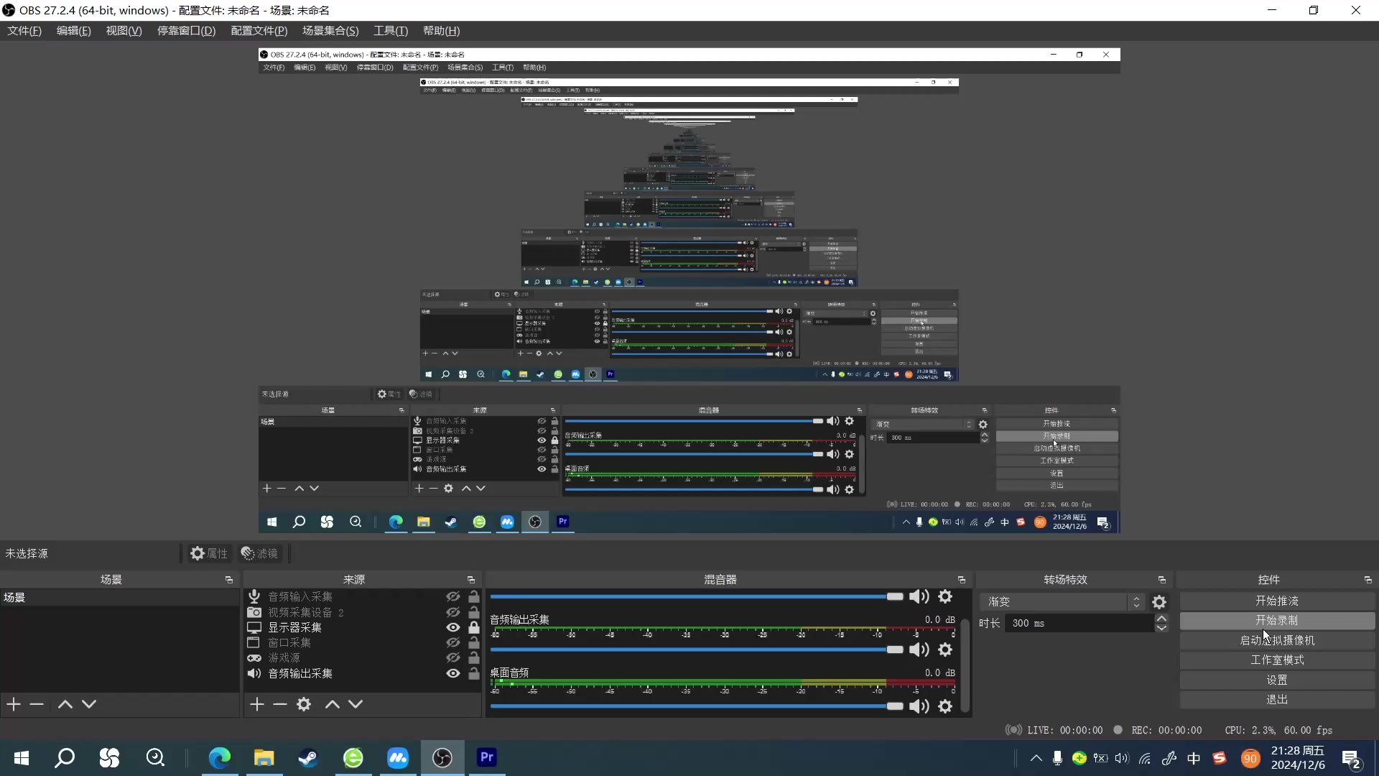Move source down with arrow icon

(356, 704)
